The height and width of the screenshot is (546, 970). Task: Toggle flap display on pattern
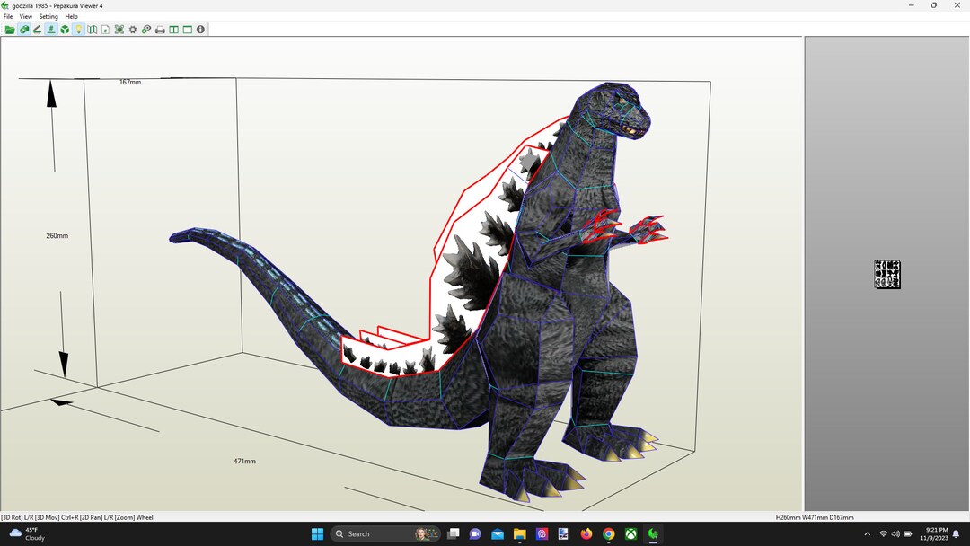pos(51,29)
